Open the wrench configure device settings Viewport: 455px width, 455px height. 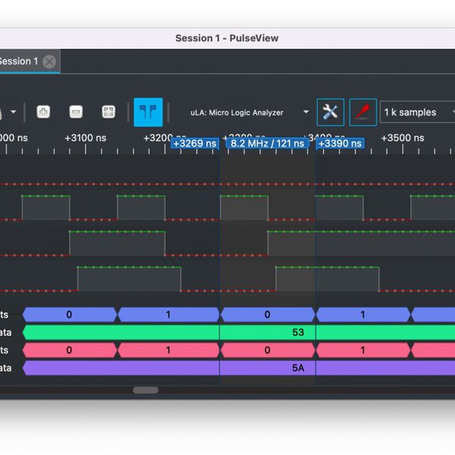point(330,112)
